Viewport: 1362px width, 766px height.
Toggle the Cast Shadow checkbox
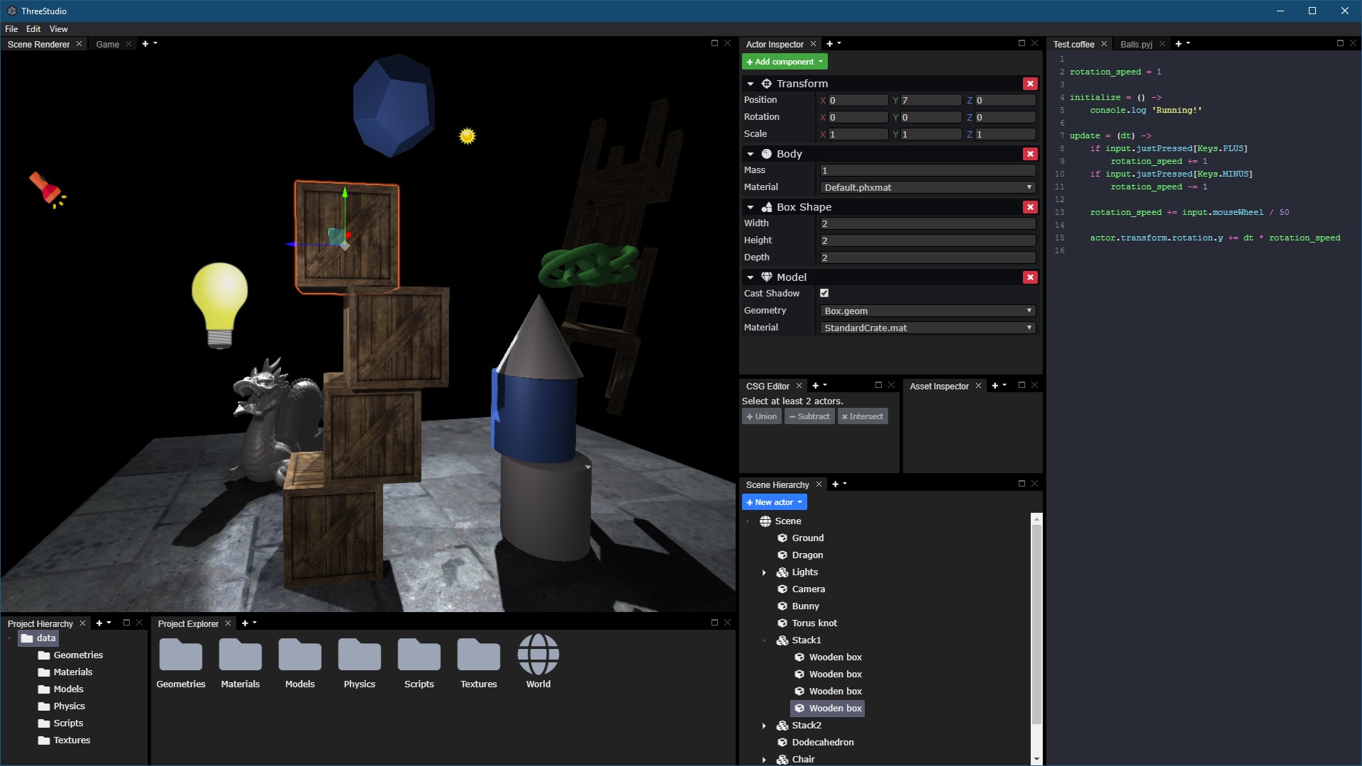click(x=824, y=293)
